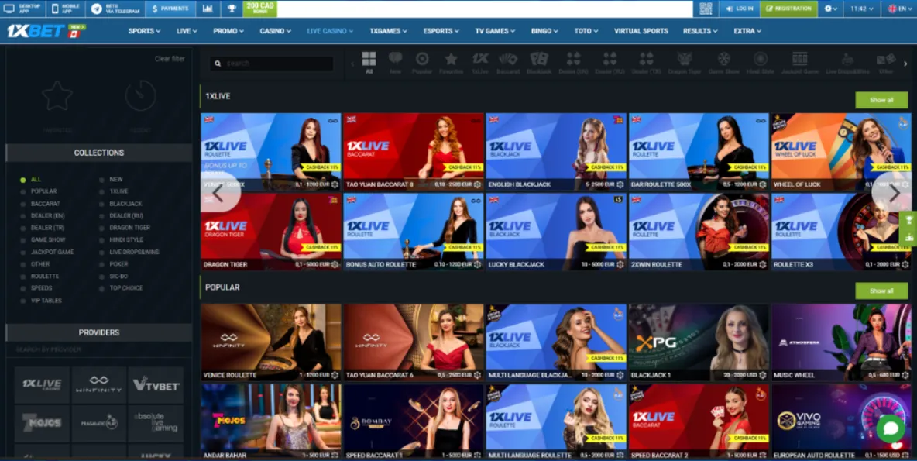Expand the LIVE CASINO menu dropdown
917x461 pixels.
click(330, 31)
